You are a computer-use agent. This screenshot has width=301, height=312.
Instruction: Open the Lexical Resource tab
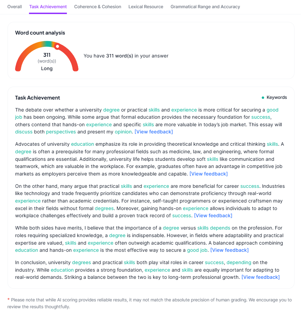[x=146, y=7]
